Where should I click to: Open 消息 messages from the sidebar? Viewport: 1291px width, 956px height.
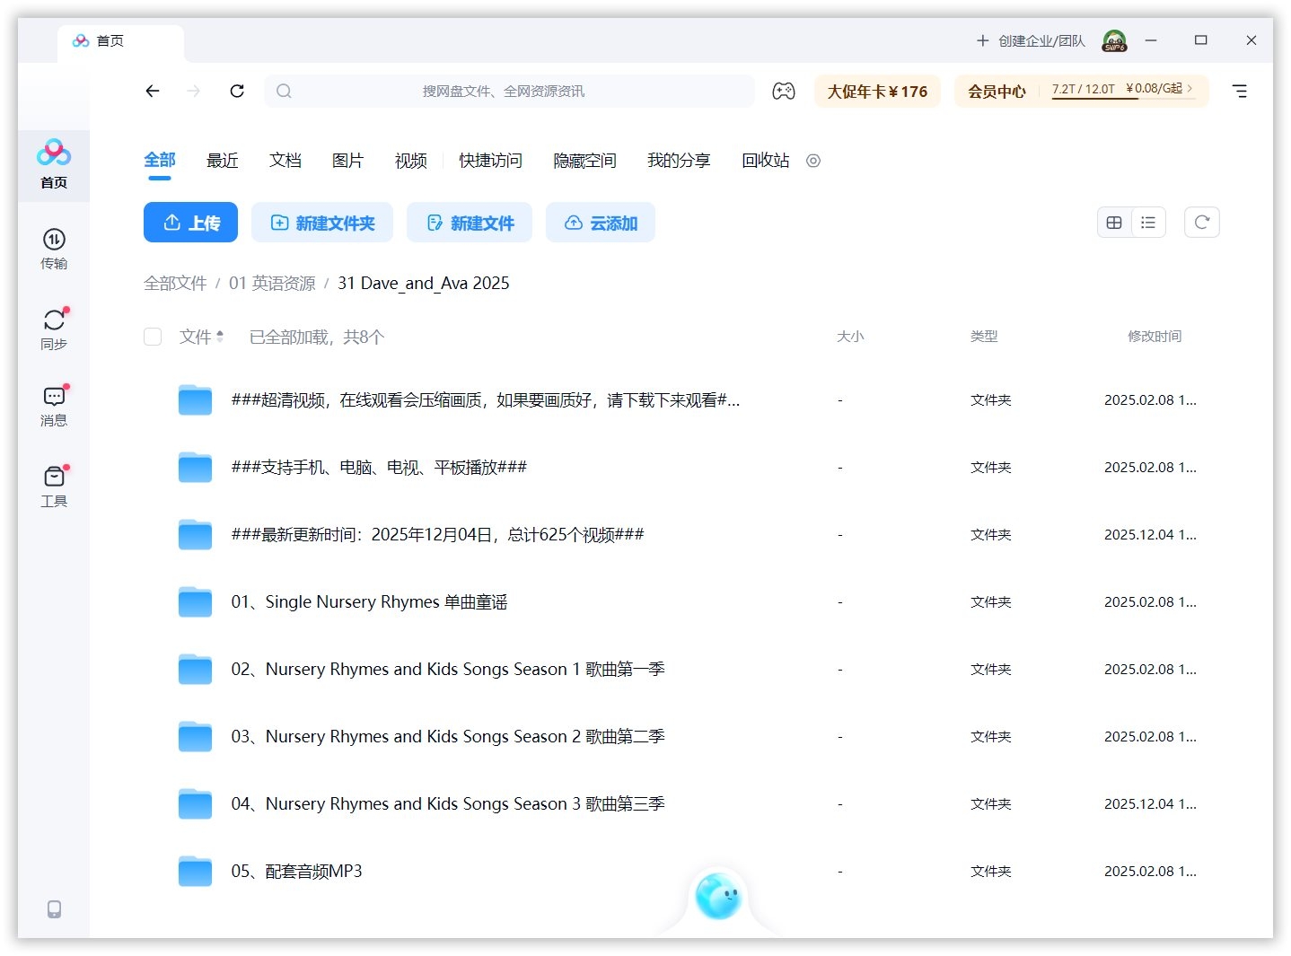pyautogui.click(x=54, y=404)
